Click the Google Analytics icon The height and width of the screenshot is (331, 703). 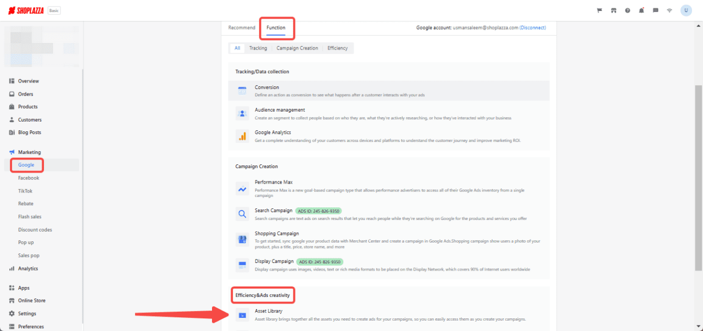pos(242,136)
